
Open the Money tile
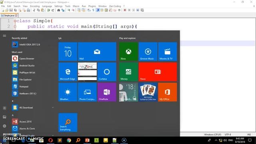coord(128,72)
